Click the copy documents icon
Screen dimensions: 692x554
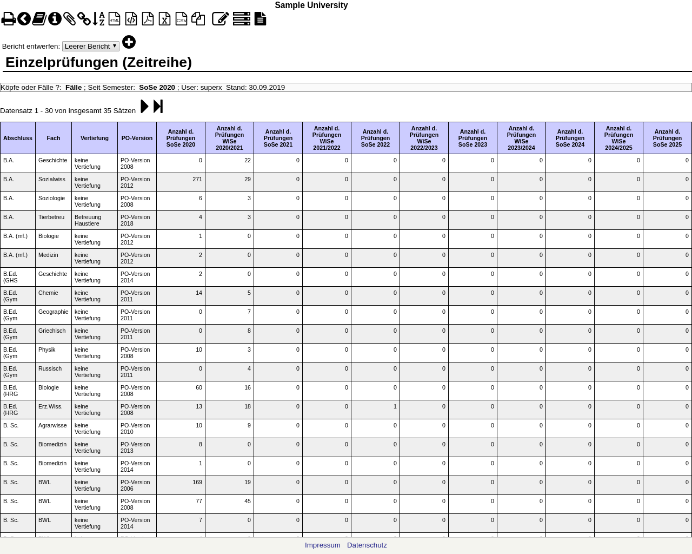tap(198, 19)
